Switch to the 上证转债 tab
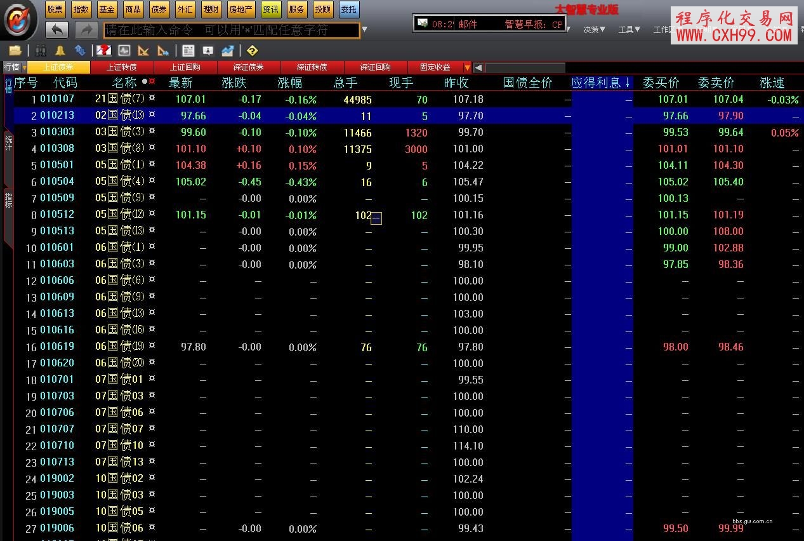The width and height of the screenshot is (804, 541). coord(122,67)
